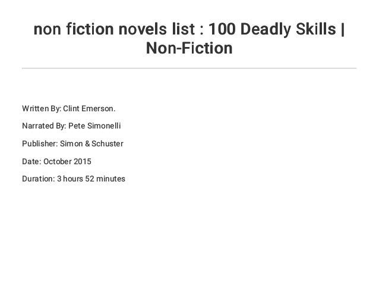
Task: Select the author name Clint Emerson
Action: click(x=89, y=108)
